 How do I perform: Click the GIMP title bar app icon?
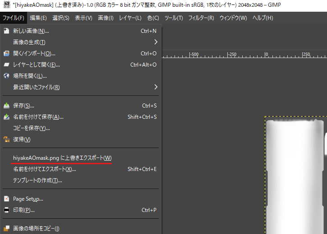(x=7, y=4)
